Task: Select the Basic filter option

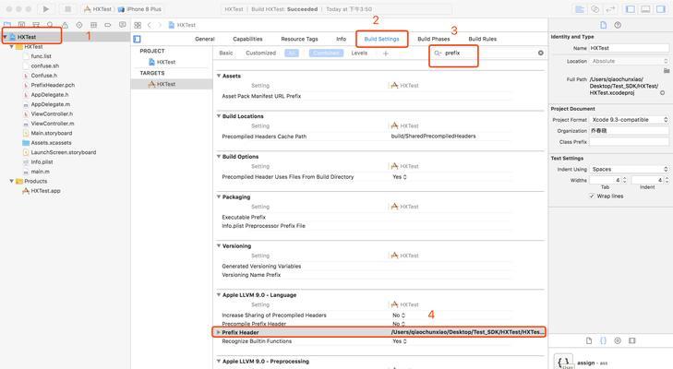Action: point(226,53)
